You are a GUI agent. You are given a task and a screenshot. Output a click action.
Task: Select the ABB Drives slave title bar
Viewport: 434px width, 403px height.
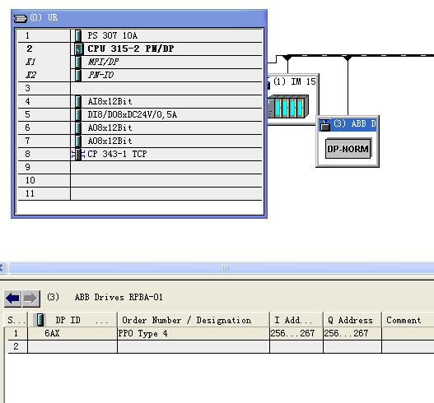(x=348, y=124)
